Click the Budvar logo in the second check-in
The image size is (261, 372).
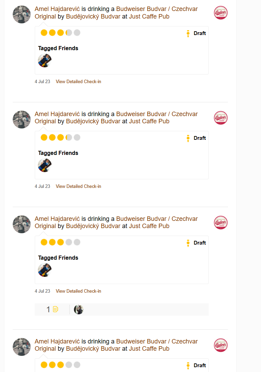(220, 118)
